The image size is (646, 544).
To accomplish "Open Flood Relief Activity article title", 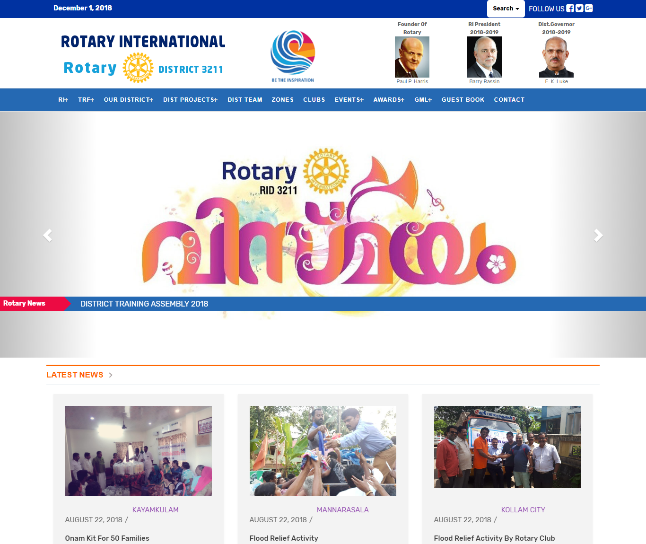I will coord(284,538).
